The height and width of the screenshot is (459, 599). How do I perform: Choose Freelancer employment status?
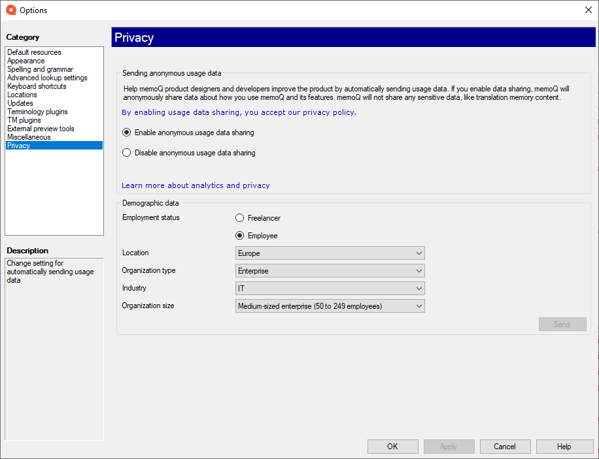pos(240,218)
